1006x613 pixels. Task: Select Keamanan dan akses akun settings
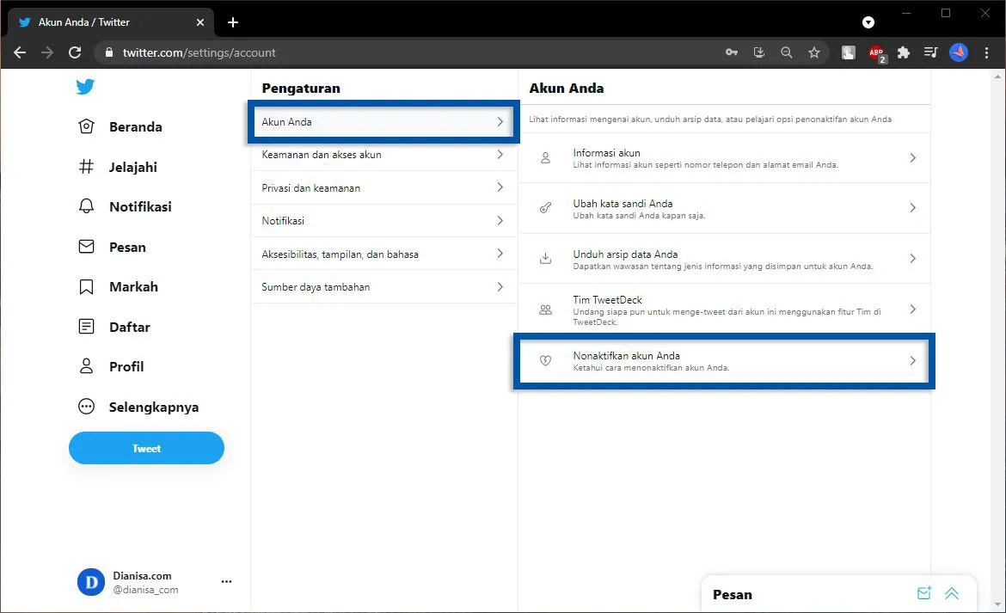pyautogui.click(x=383, y=155)
